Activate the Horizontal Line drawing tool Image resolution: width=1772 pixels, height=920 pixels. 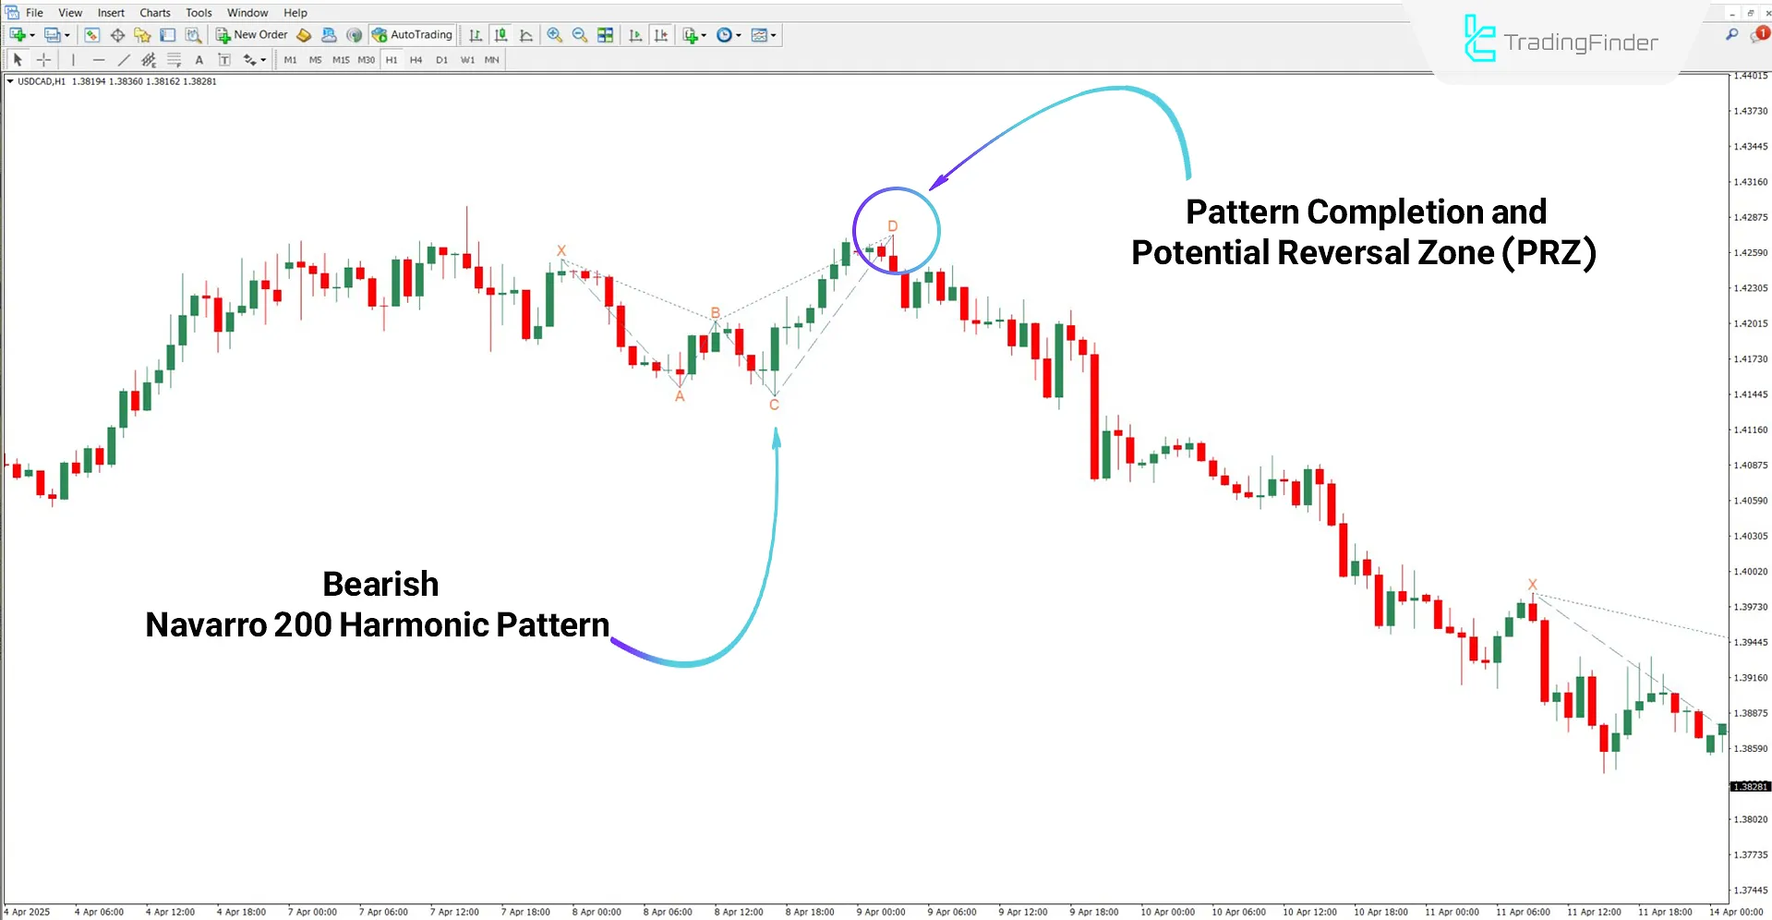pyautogui.click(x=99, y=59)
